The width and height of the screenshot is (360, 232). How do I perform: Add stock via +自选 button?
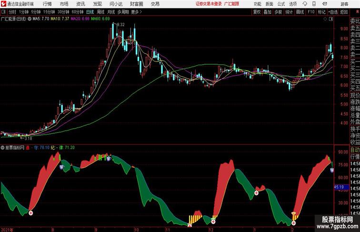tap(333, 12)
